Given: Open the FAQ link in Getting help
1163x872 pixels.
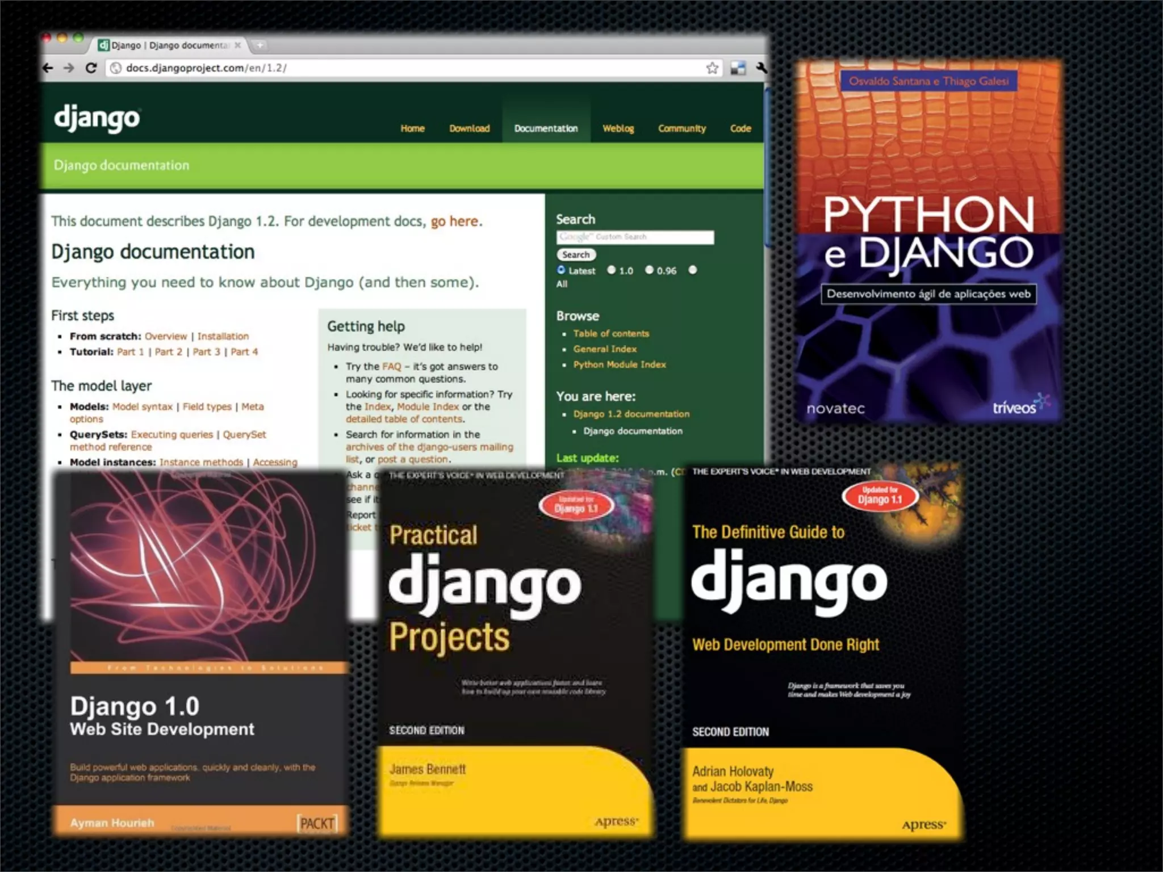Looking at the screenshot, I should pos(392,367).
